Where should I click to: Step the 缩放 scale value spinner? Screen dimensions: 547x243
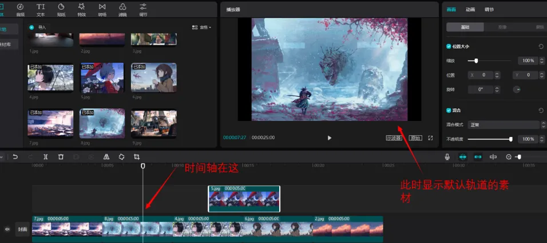(542, 61)
